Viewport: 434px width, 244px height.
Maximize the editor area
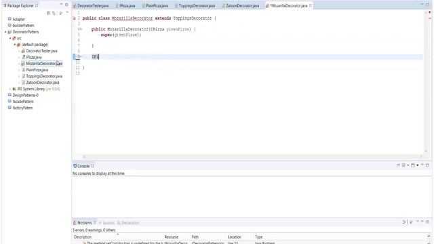coord(427,5)
